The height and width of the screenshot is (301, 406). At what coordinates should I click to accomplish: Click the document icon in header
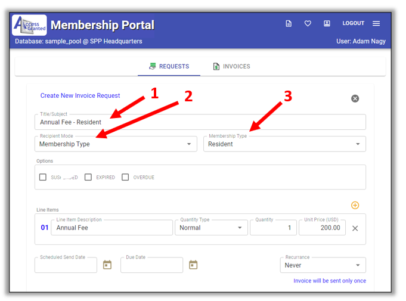point(289,24)
